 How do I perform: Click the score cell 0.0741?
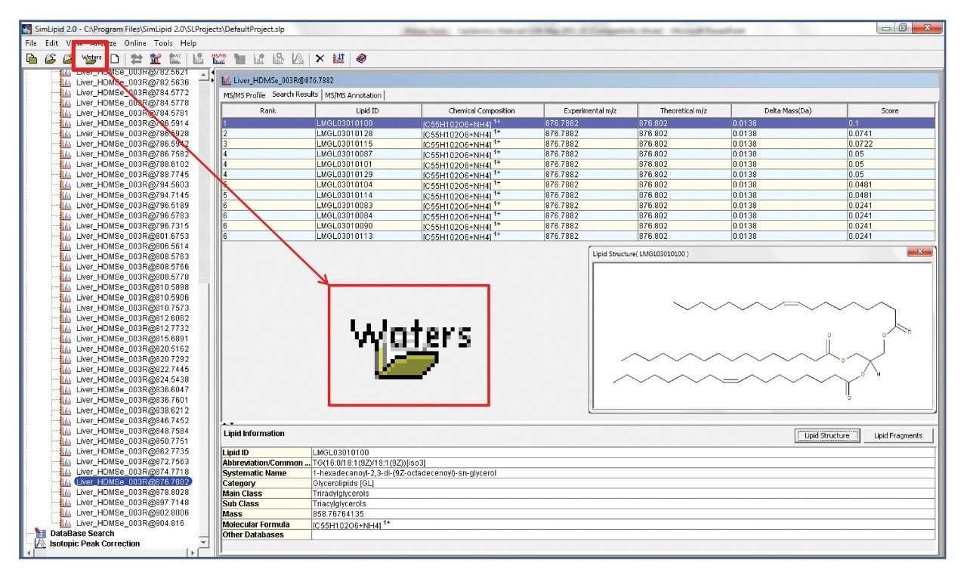point(890,133)
